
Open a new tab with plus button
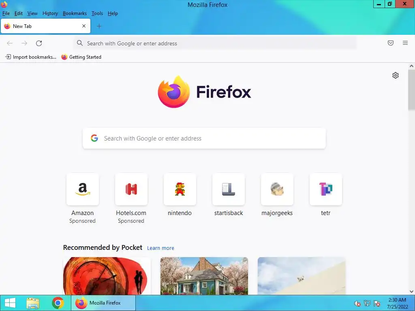click(99, 26)
